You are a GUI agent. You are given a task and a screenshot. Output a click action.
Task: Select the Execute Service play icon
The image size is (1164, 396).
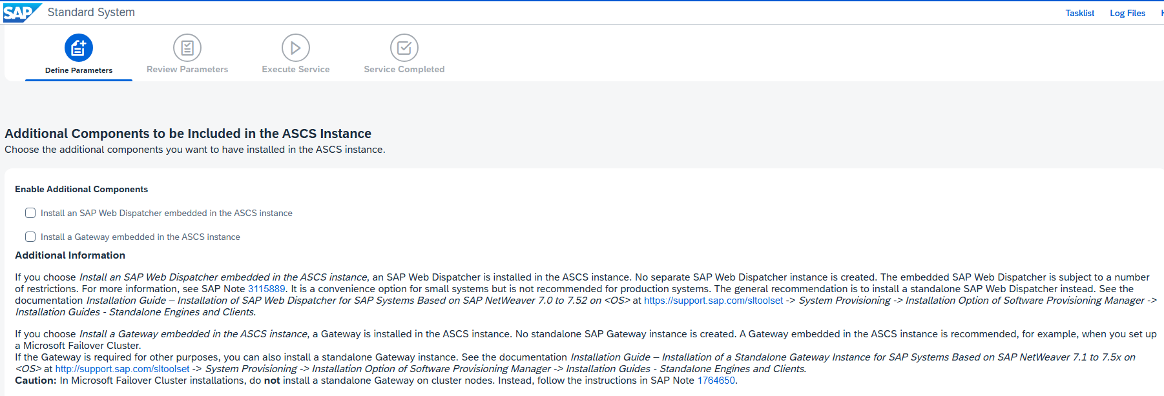[x=296, y=48]
